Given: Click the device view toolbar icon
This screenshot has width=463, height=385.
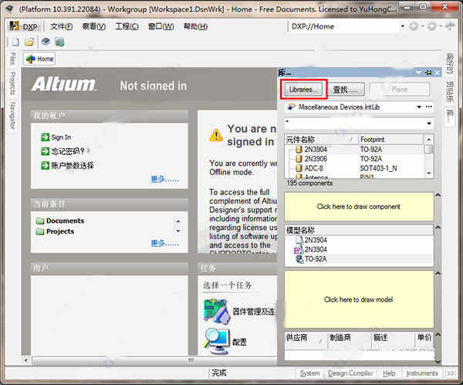Looking at the screenshot, I should coord(46,42).
